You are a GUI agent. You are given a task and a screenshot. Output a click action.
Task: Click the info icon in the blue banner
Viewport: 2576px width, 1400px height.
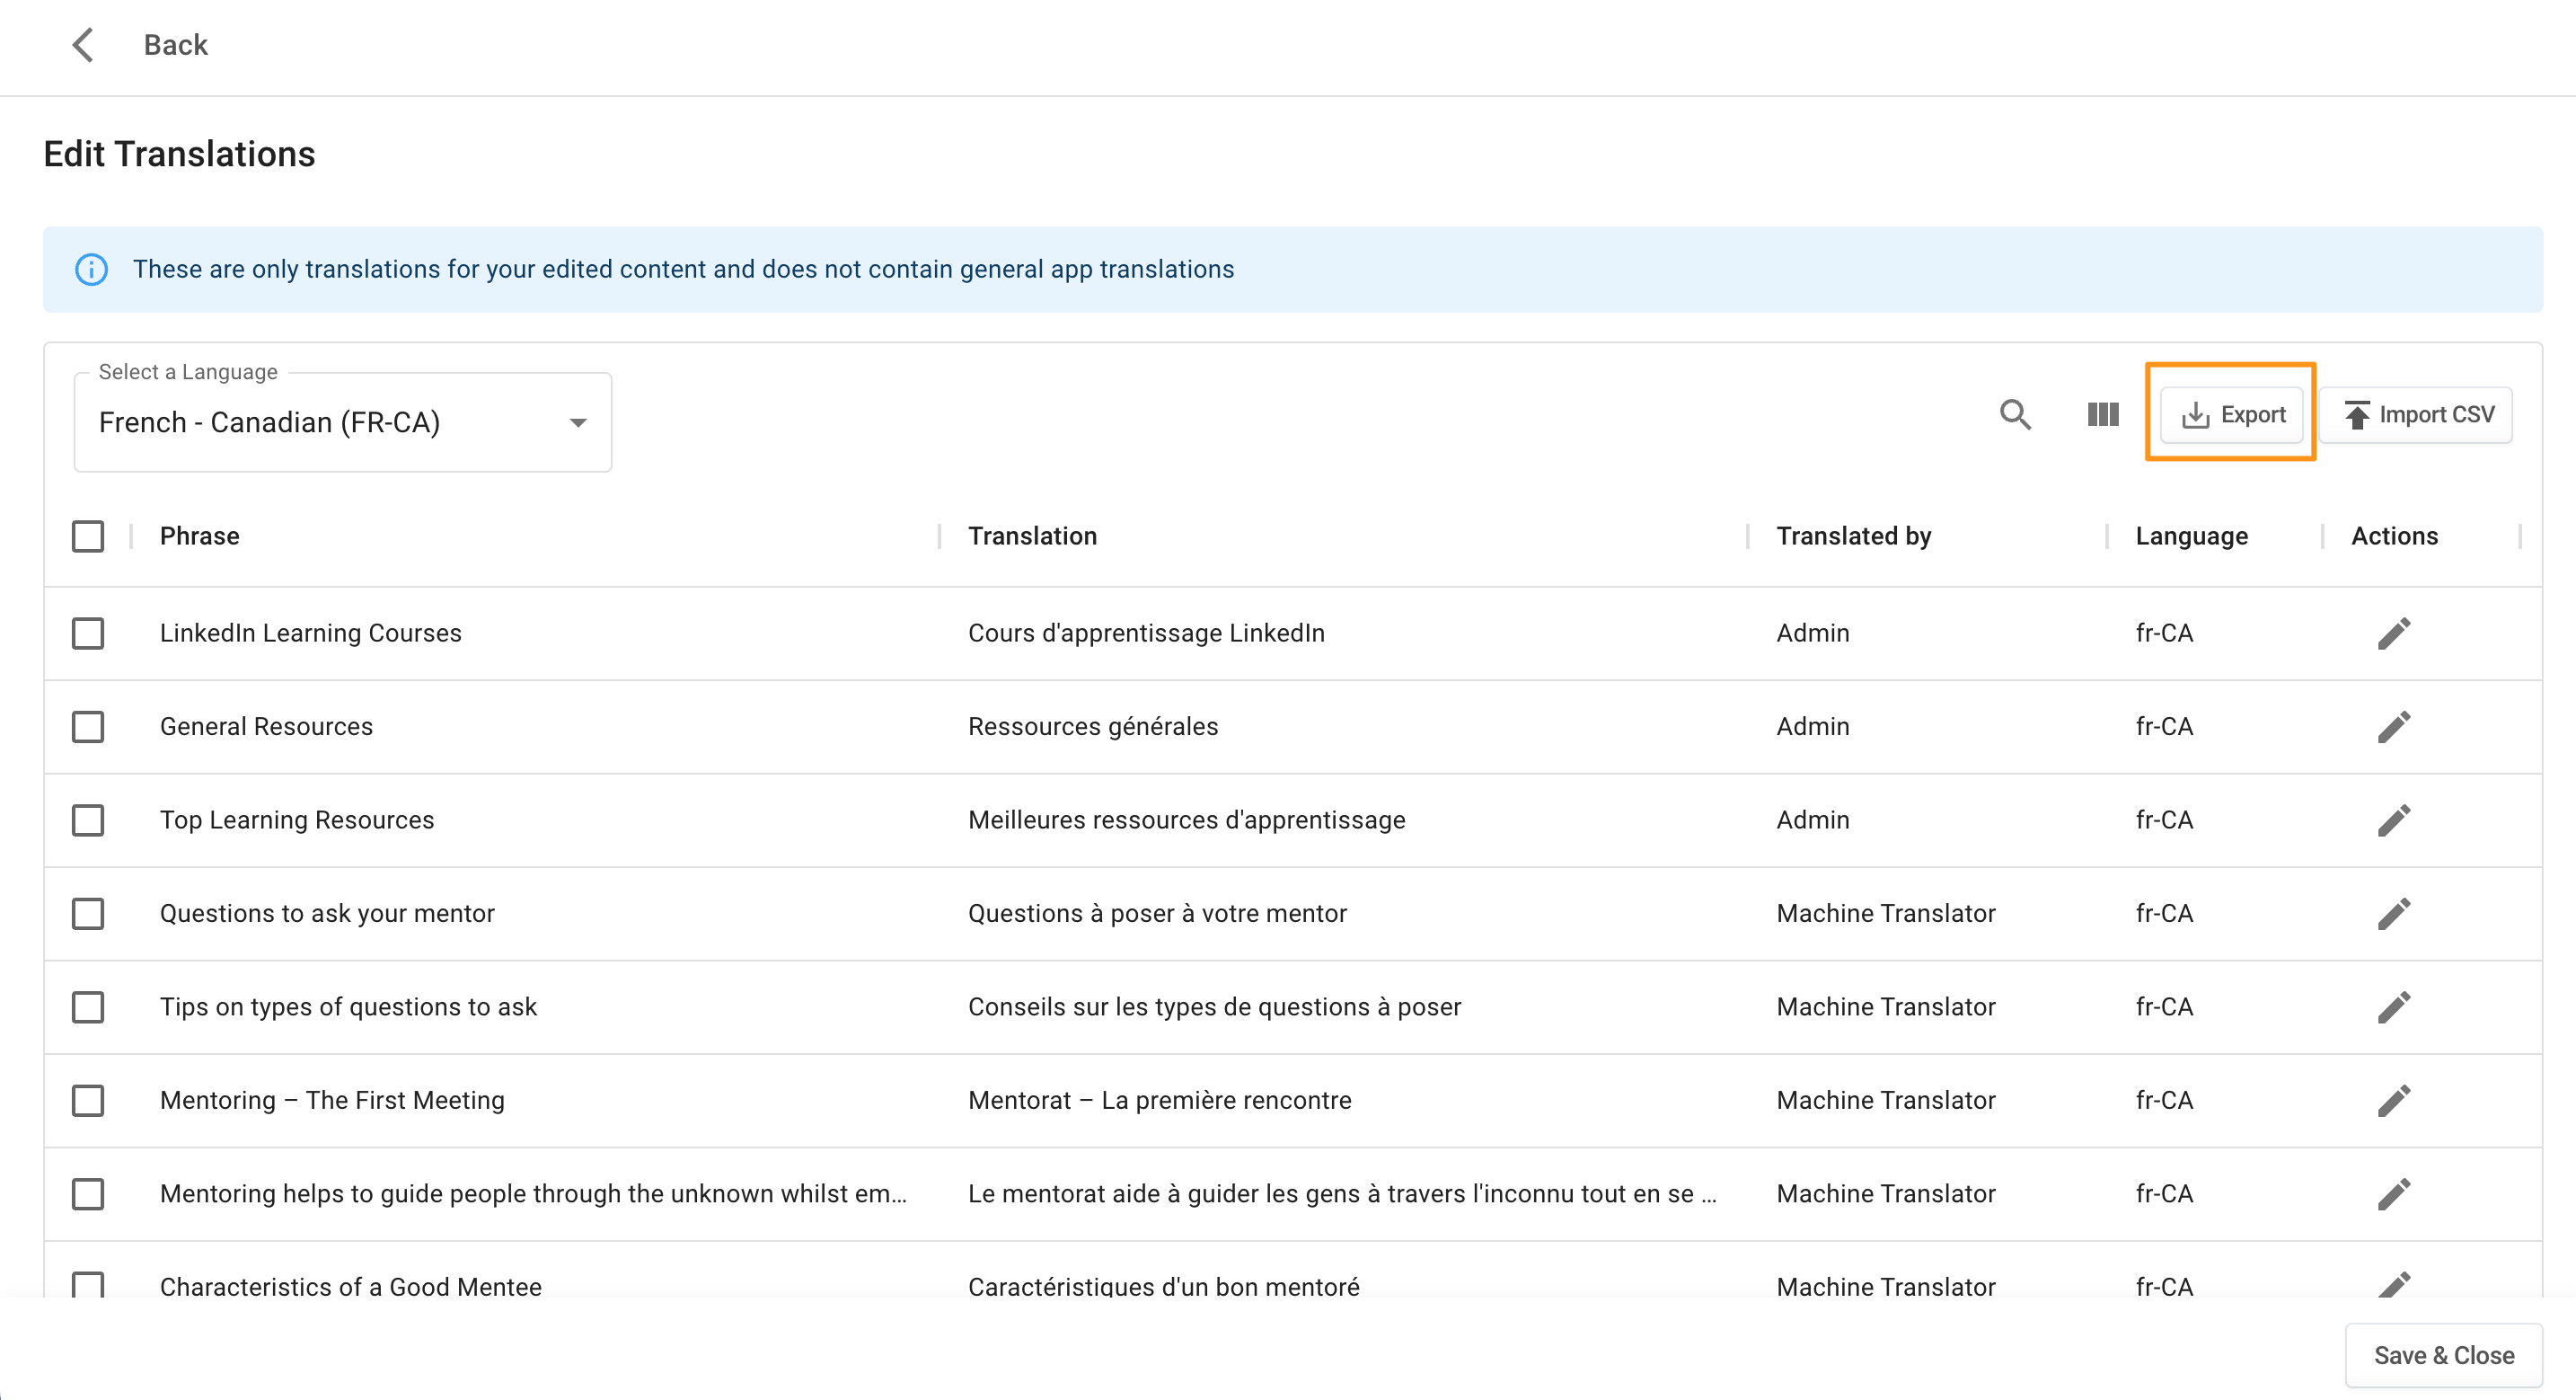(91, 268)
